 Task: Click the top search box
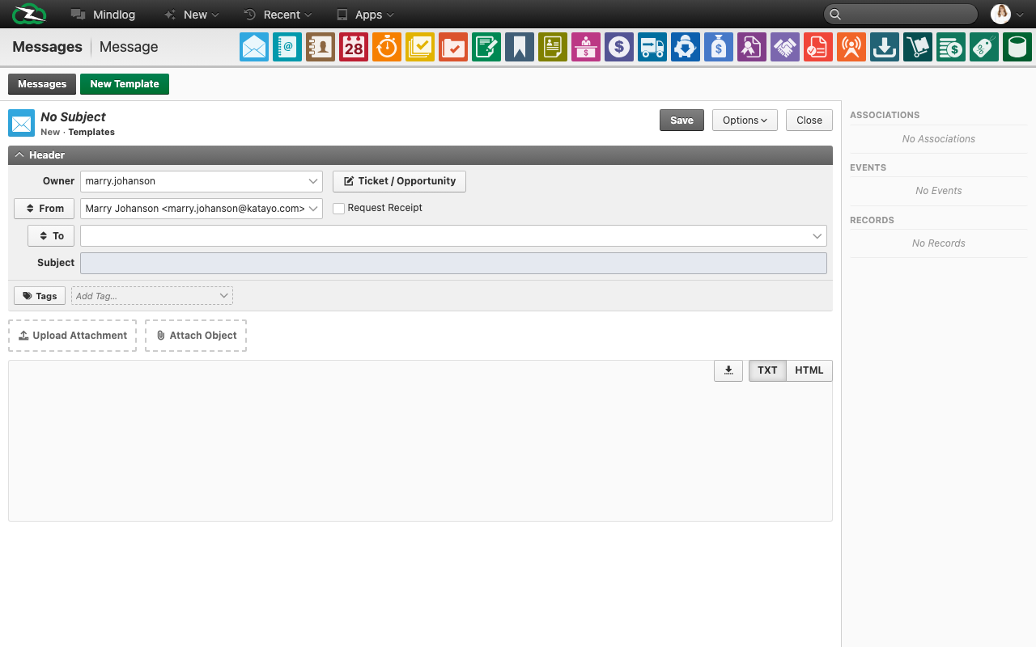901,14
